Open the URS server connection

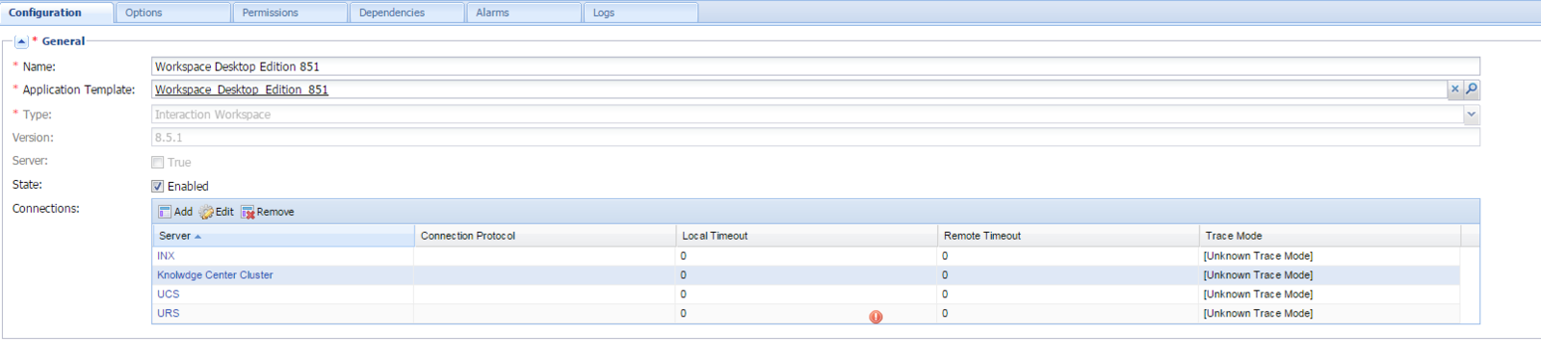[169, 313]
